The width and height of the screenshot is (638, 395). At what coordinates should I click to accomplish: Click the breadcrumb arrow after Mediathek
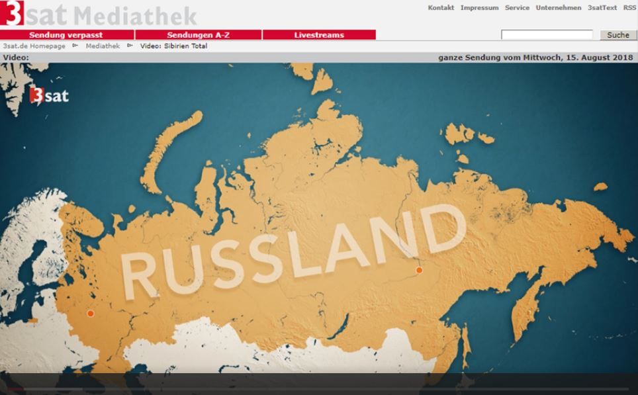[130, 46]
